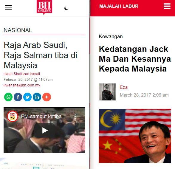Share the article on LinkedIn
Viewport: 175px width, 169px height.
tap(37, 97)
